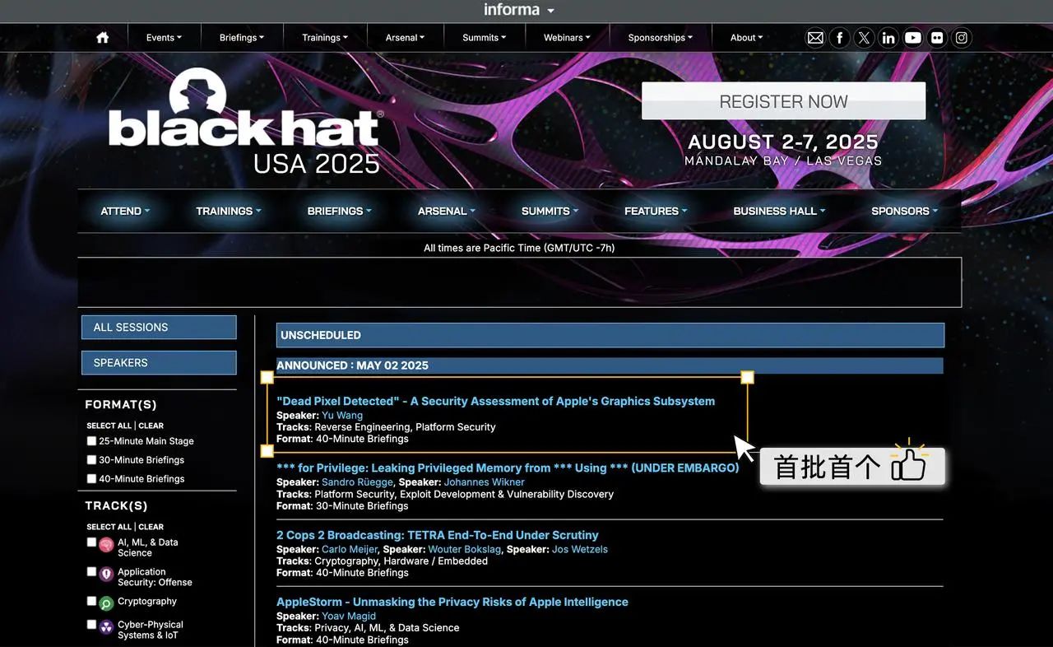Click the Flickr icon
Viewport: 1053px width, 647px height.
click(x=937, y=38)
